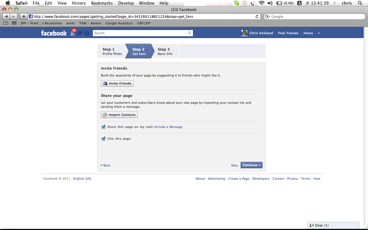The width and height of the screenshot is (368, 230).
Task: Click Find Friends in the header
Action: [288, 33]
